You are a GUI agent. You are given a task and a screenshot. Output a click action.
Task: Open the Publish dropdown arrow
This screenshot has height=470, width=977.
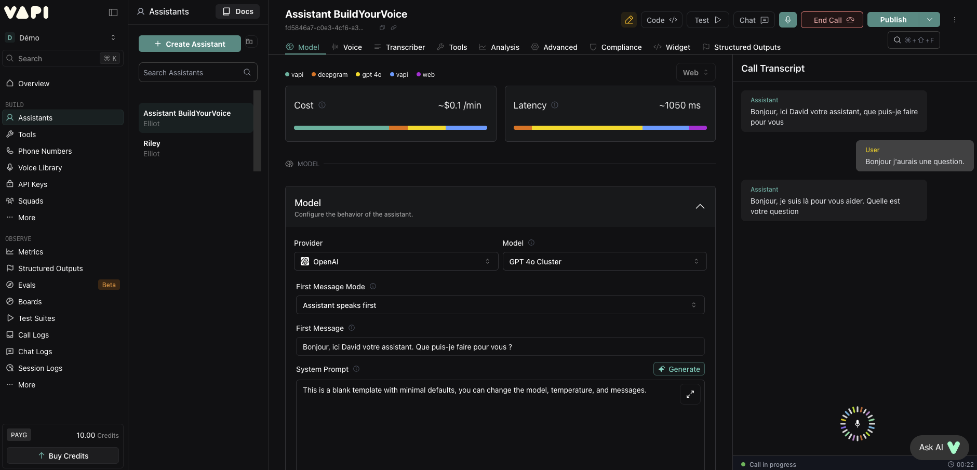(x=930, y=20)
